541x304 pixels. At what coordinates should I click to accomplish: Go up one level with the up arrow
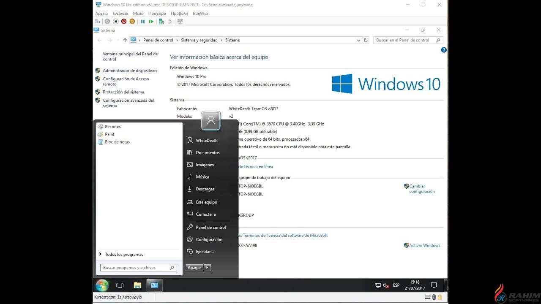(125, 40)
